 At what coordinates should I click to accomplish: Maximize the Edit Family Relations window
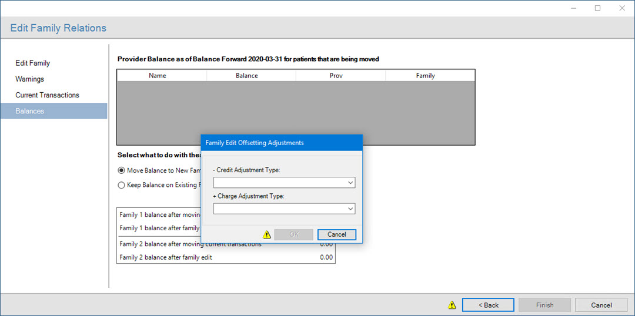tap(597, 8)
